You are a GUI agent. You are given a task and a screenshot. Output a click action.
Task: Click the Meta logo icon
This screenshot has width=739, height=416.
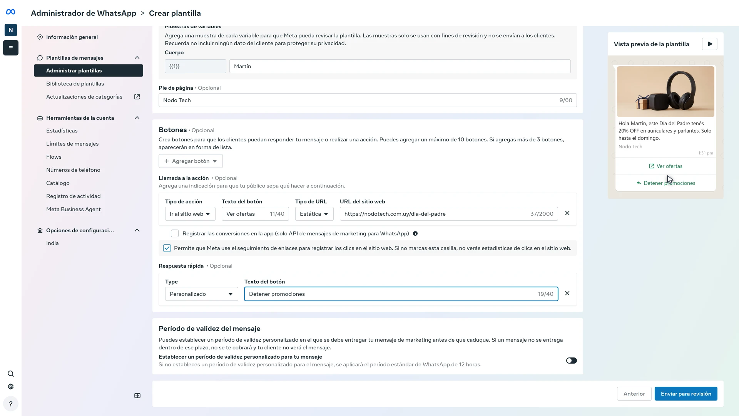[11, 12]
